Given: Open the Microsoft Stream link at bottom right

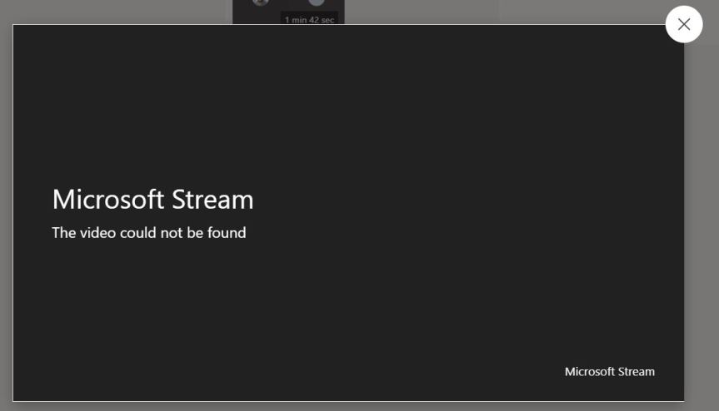Looking at the screenshot, I should coord(609,372).
